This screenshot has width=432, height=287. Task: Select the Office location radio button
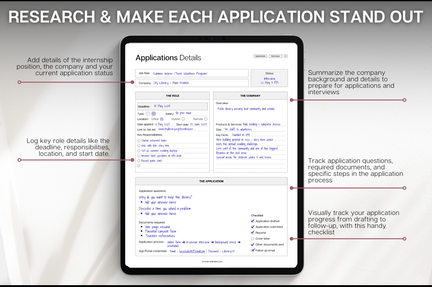point(162,119)
